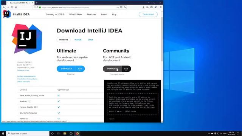Open the System requirements link
This screenshot has width=242, height=136.
point(26,76)
